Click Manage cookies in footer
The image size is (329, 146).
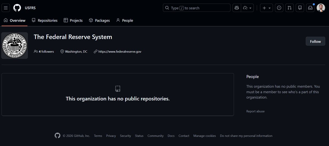tap(205, 136)
